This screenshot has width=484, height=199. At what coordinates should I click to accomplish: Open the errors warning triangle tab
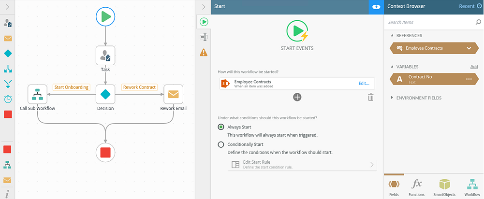[x=204, y=52]
